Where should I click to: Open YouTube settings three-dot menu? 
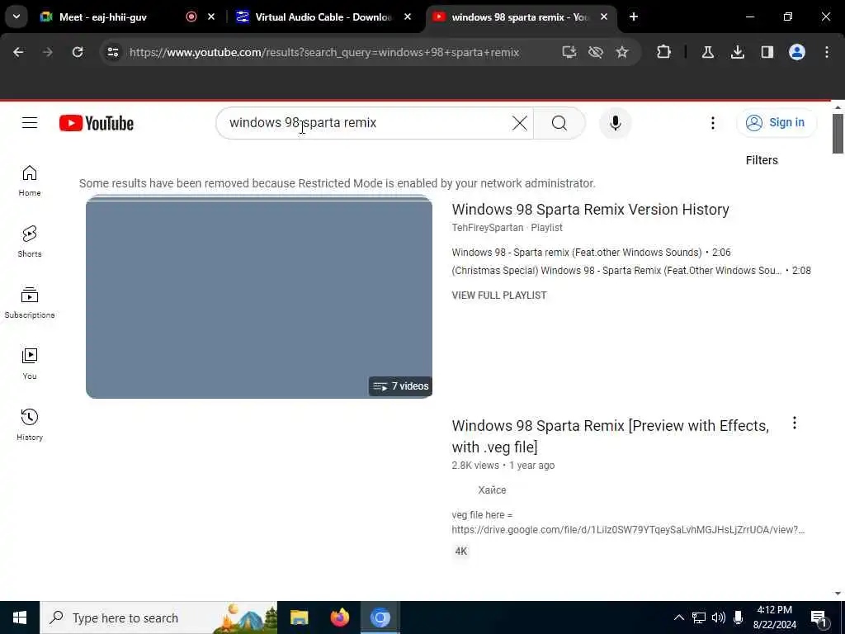[712, 123]
